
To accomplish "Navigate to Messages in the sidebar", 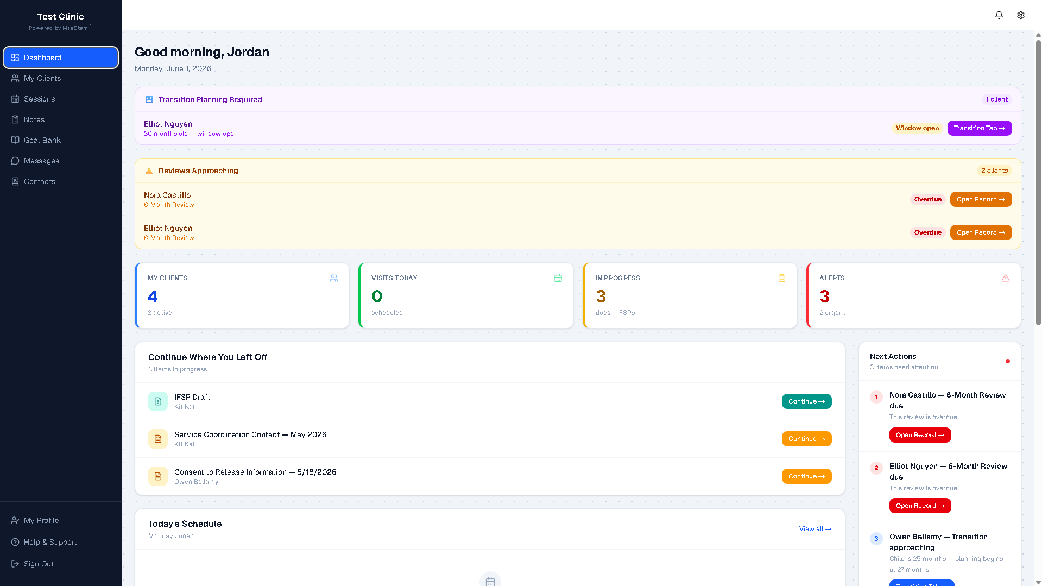I will [x=61, y=161].
